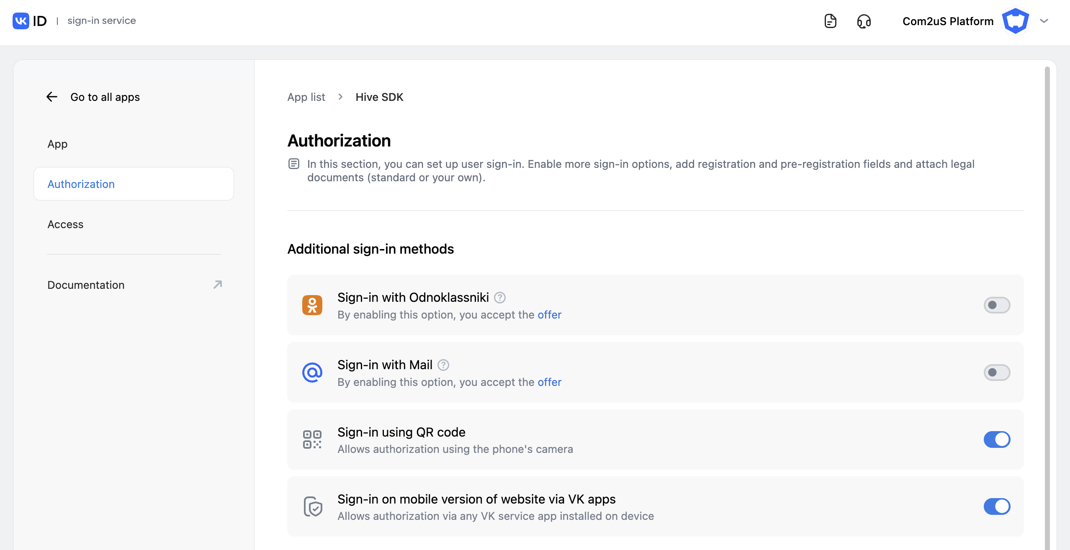The width and height of the screenshot is (1070, 550).
Task: Enable Sign-in with Odnoklassniki toggle
Action: 997,305
